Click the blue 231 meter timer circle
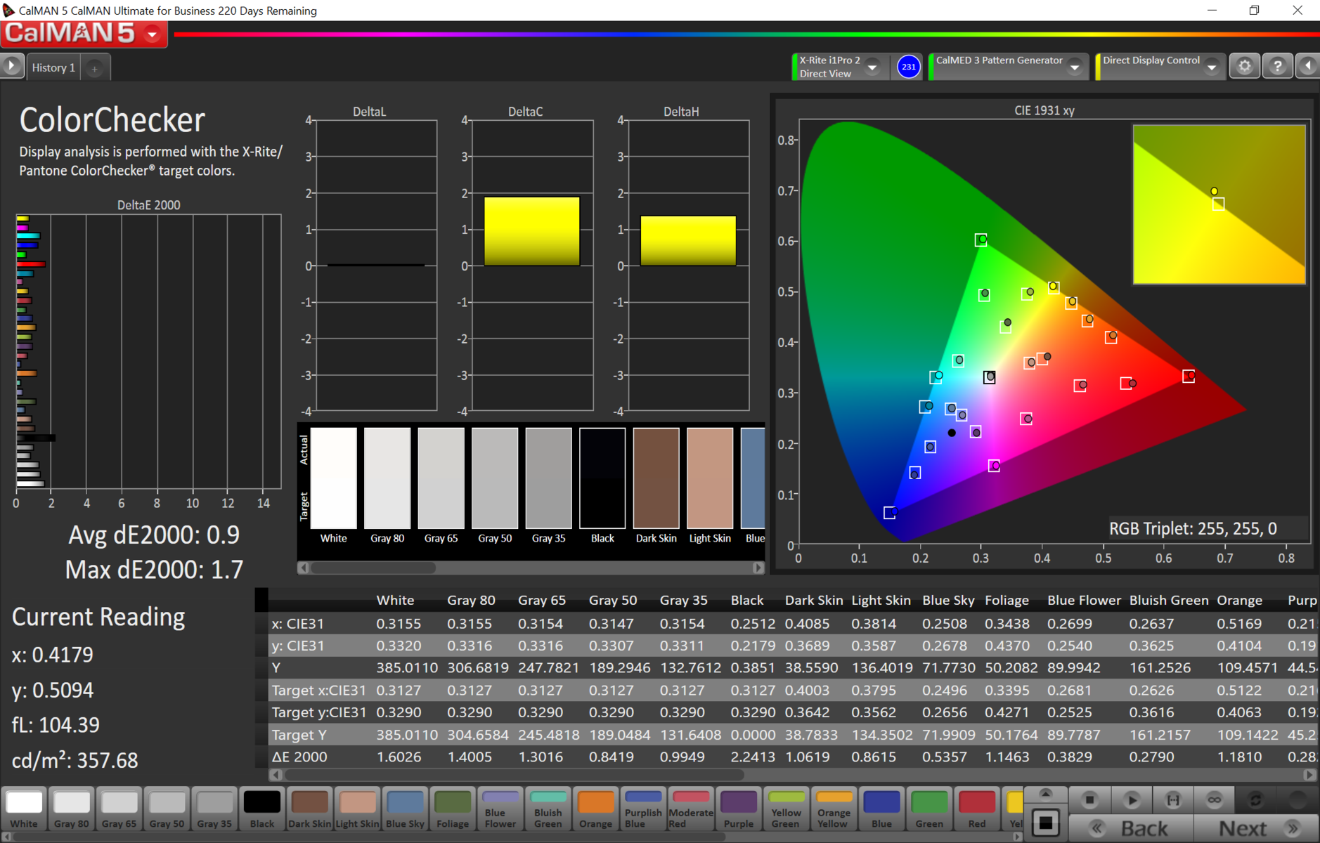Image resolution: width=1320 pixels, height=843 pixels. 908,67
